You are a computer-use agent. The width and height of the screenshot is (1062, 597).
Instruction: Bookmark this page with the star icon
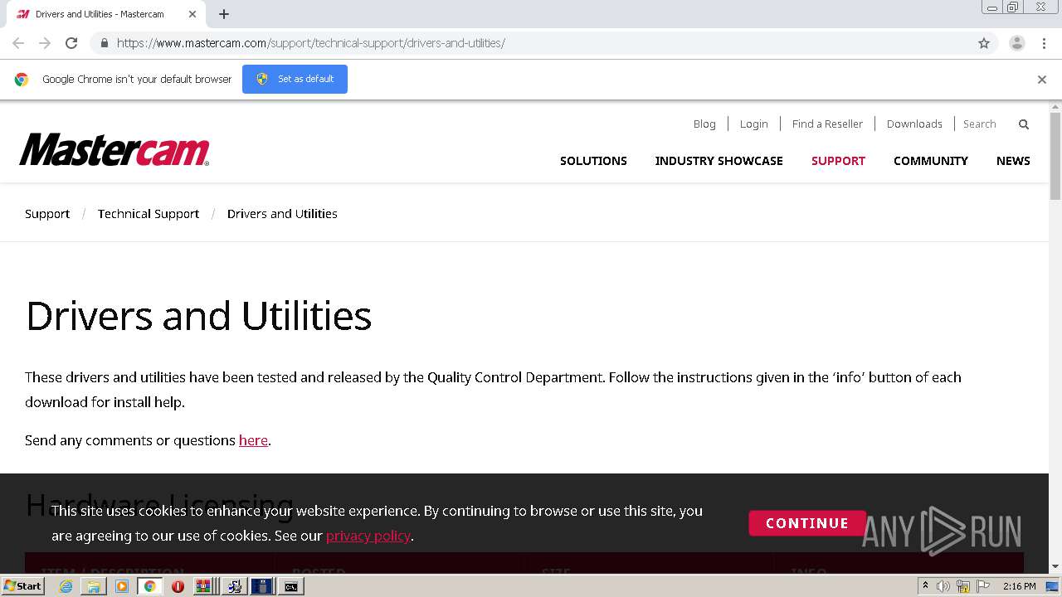[984, 43]
